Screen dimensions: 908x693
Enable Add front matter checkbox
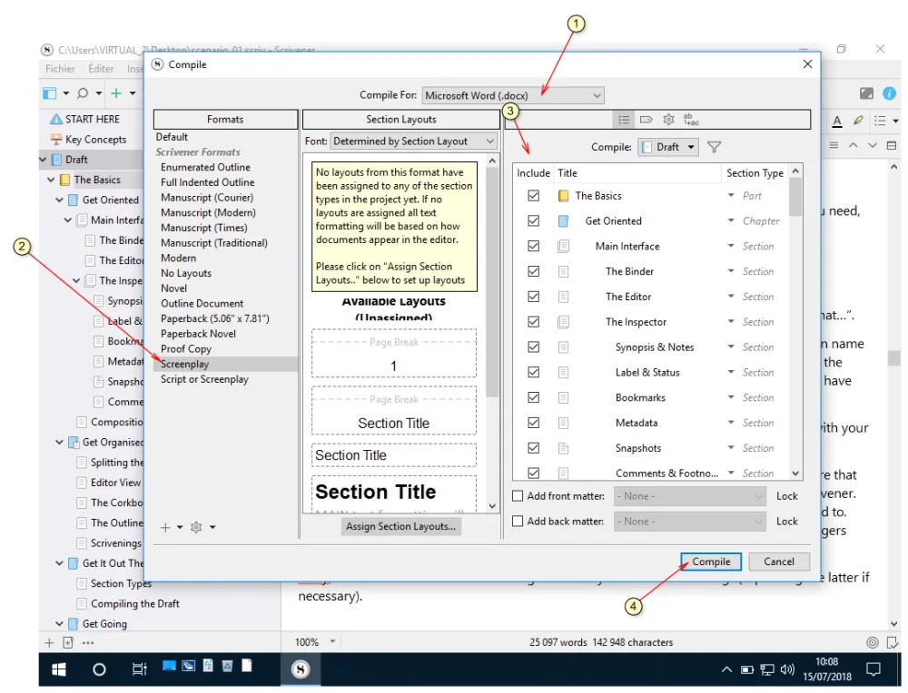click(518, 496)
